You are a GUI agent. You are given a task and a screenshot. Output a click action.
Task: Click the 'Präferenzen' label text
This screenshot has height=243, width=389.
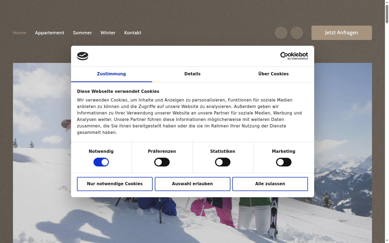pos(162,151)
